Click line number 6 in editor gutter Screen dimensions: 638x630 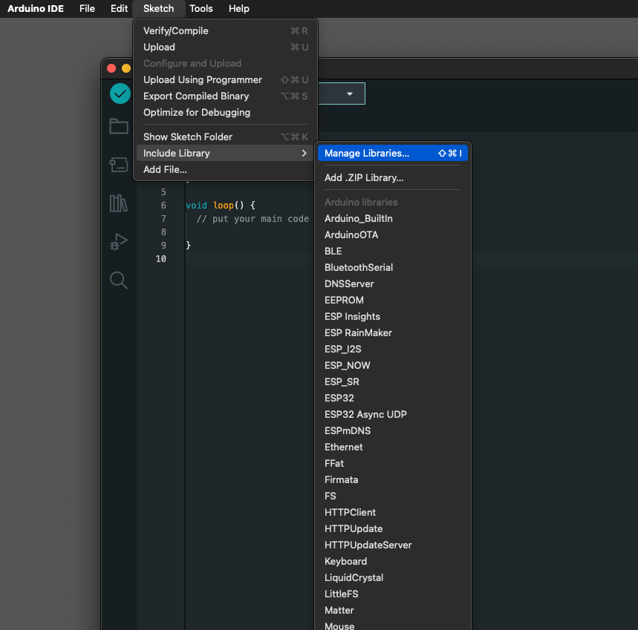[x=163, y=206]
